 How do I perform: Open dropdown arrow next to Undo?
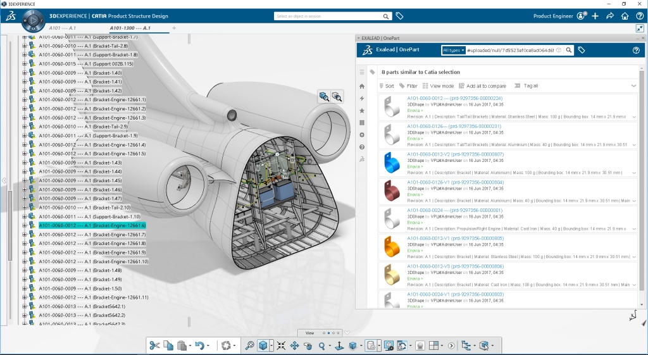pos(208,346)
